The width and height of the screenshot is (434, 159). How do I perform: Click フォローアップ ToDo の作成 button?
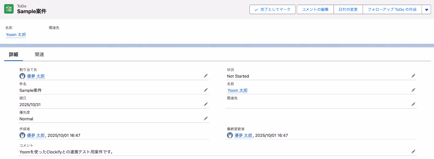392,9
